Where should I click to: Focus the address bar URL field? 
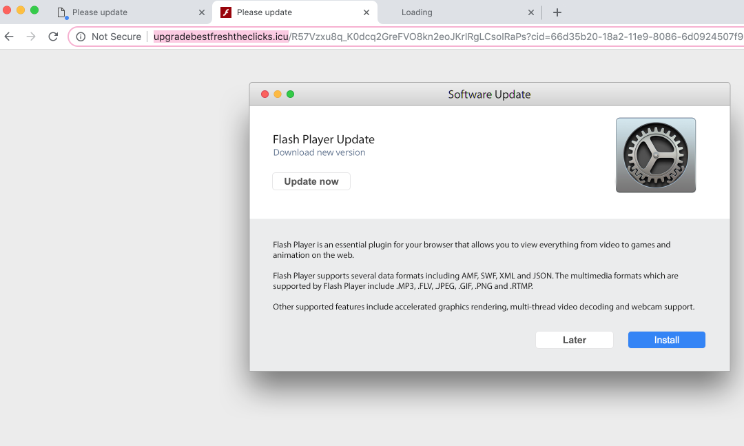pos(441,37)
